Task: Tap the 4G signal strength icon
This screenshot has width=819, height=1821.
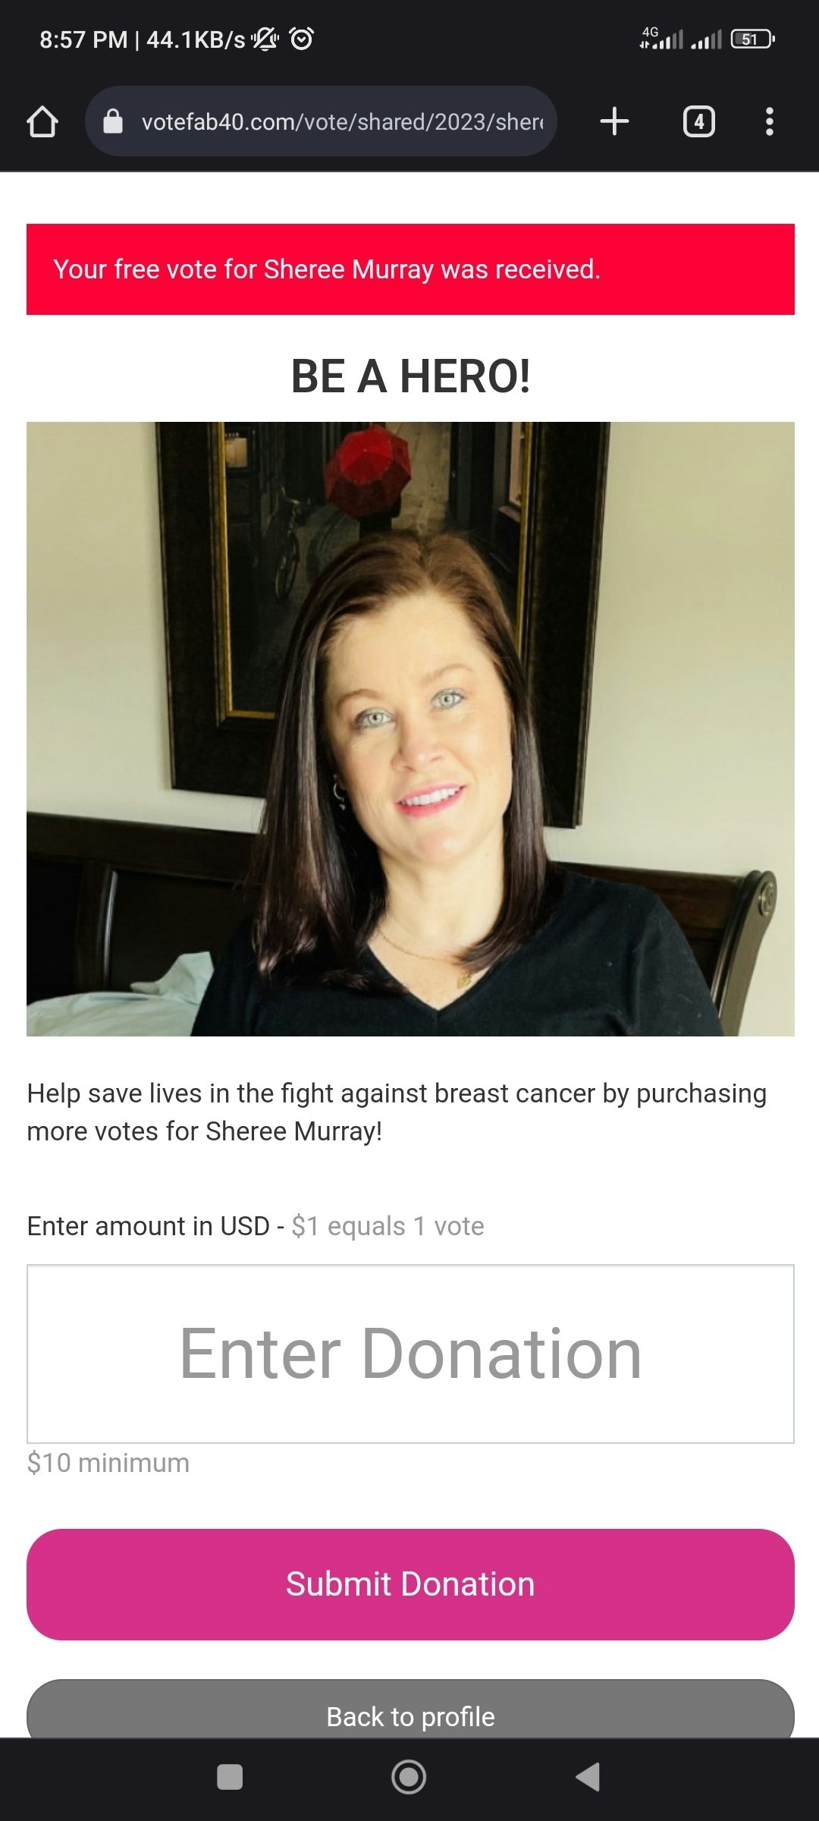Action: pyautogui.click(x=661, y=38)
